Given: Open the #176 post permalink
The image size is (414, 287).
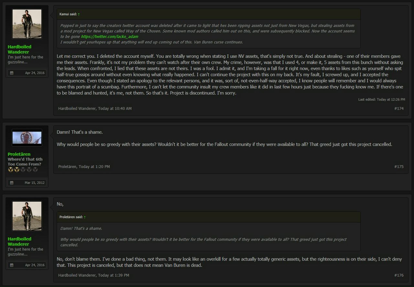Looking at the screenshot, I should click(399, 275).
